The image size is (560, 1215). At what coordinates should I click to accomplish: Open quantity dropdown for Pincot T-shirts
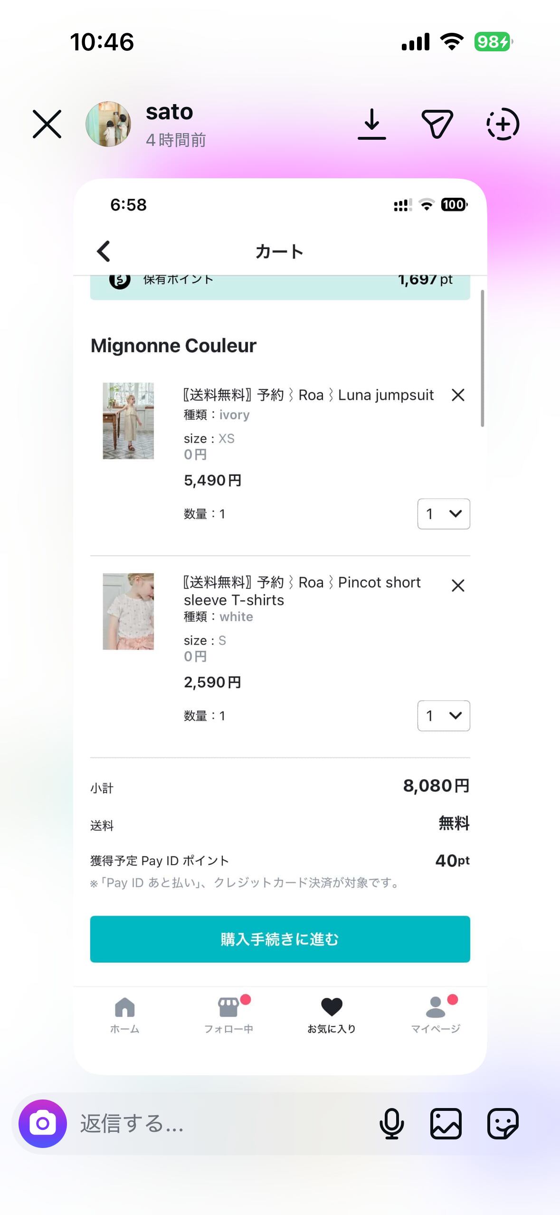tap(444, 716)
